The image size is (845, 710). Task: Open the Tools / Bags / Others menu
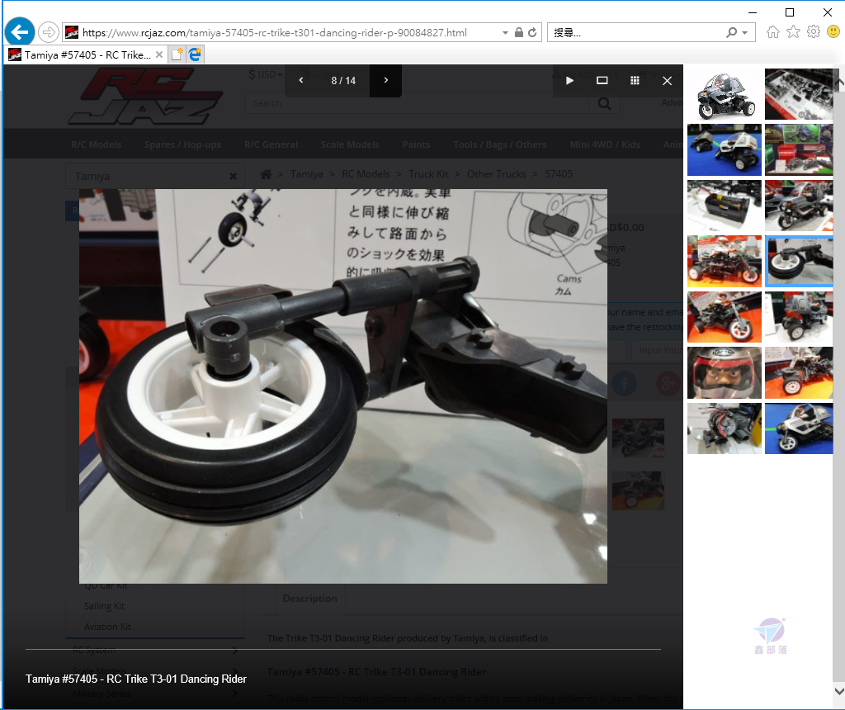[500, 144]
